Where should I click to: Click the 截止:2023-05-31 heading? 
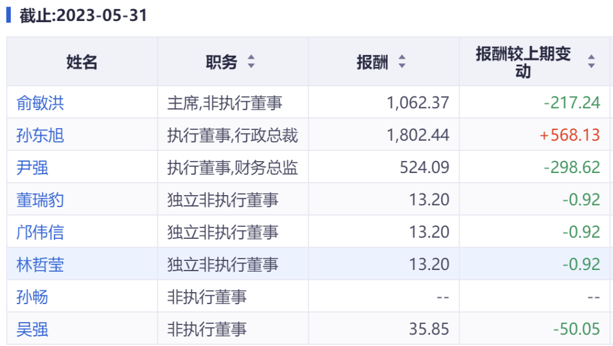(83, 16)
